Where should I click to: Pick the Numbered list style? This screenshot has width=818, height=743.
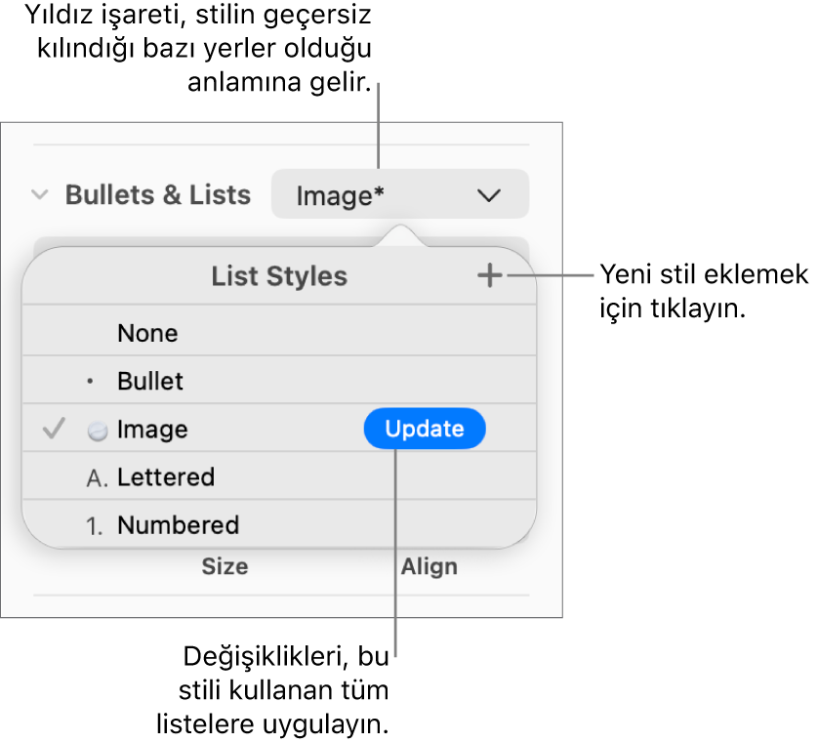(x=178, y=525)
